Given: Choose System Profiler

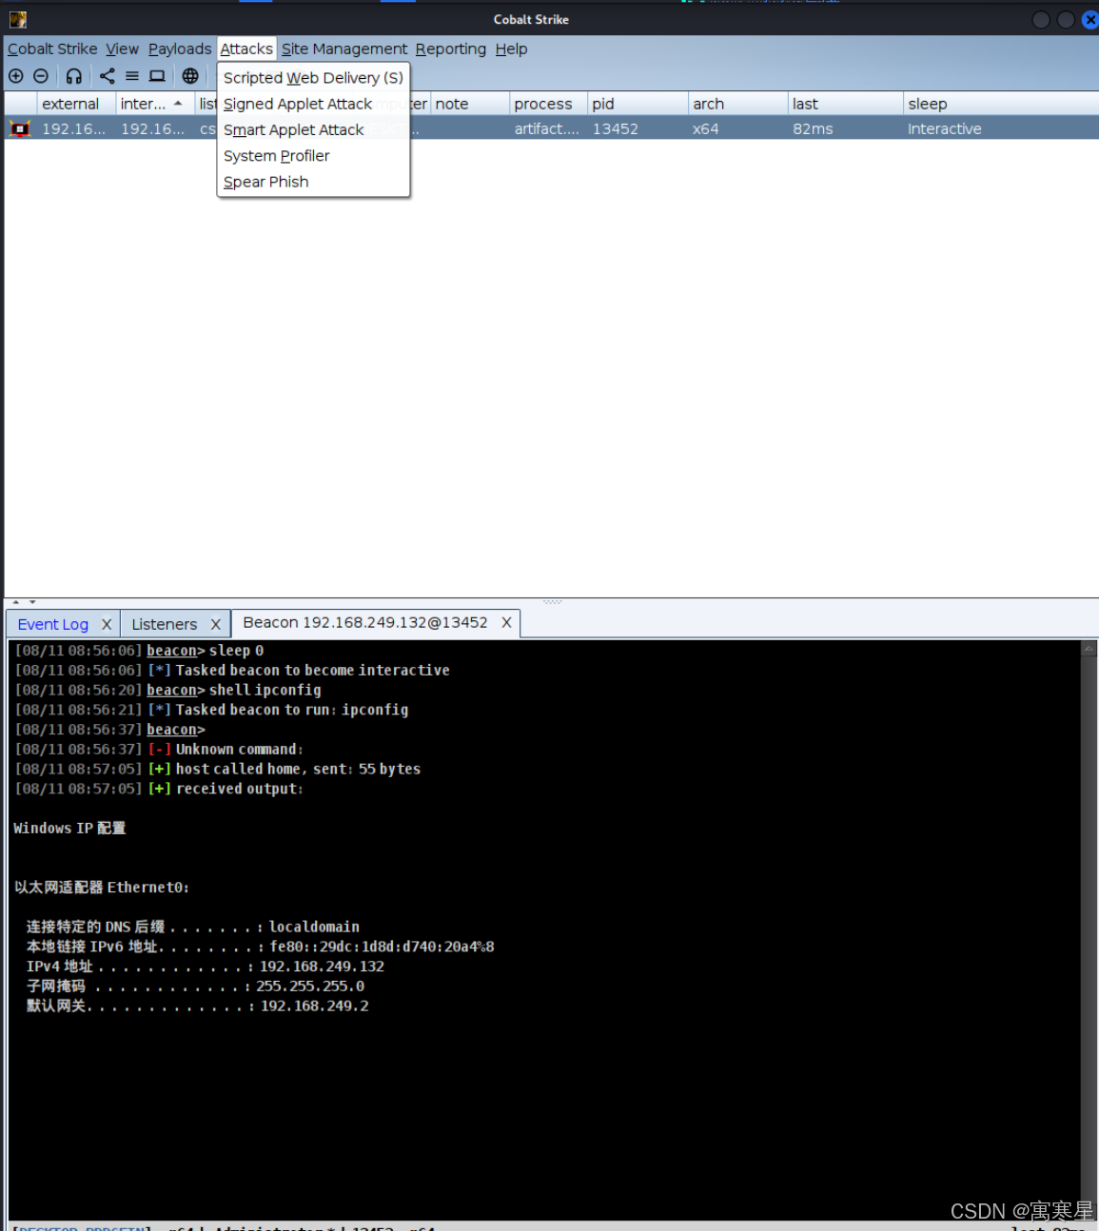Looking at the screenshot, I should click(x=313, y=156).
